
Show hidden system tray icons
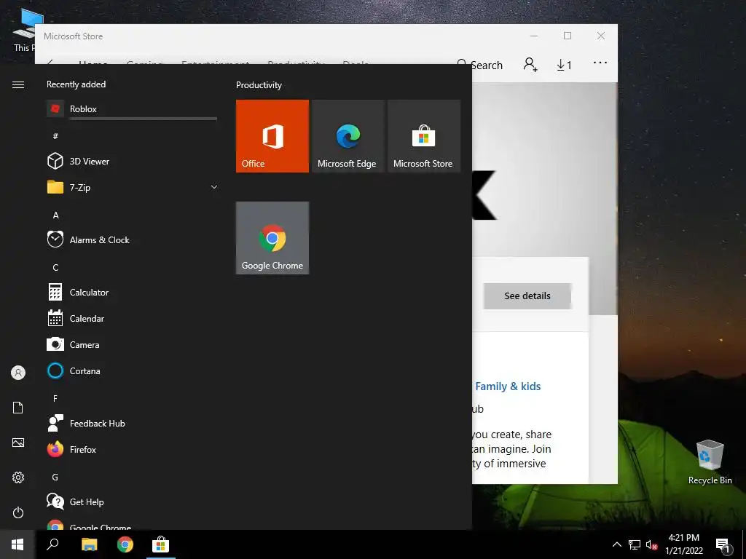point(616,544)
